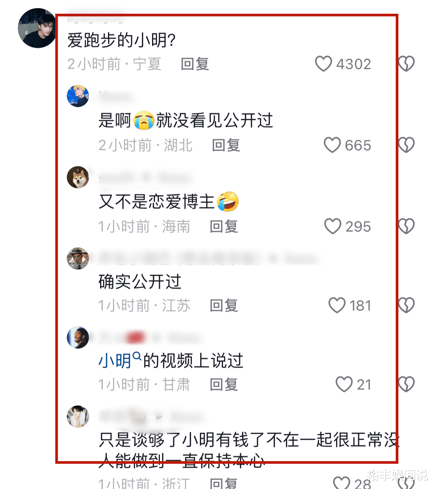Reply to the 爱跑步的小明 comment
434x489 pixels.
tap(195, 64)
